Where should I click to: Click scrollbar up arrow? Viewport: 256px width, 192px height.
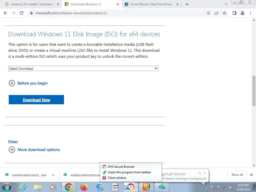click(254, 20)
